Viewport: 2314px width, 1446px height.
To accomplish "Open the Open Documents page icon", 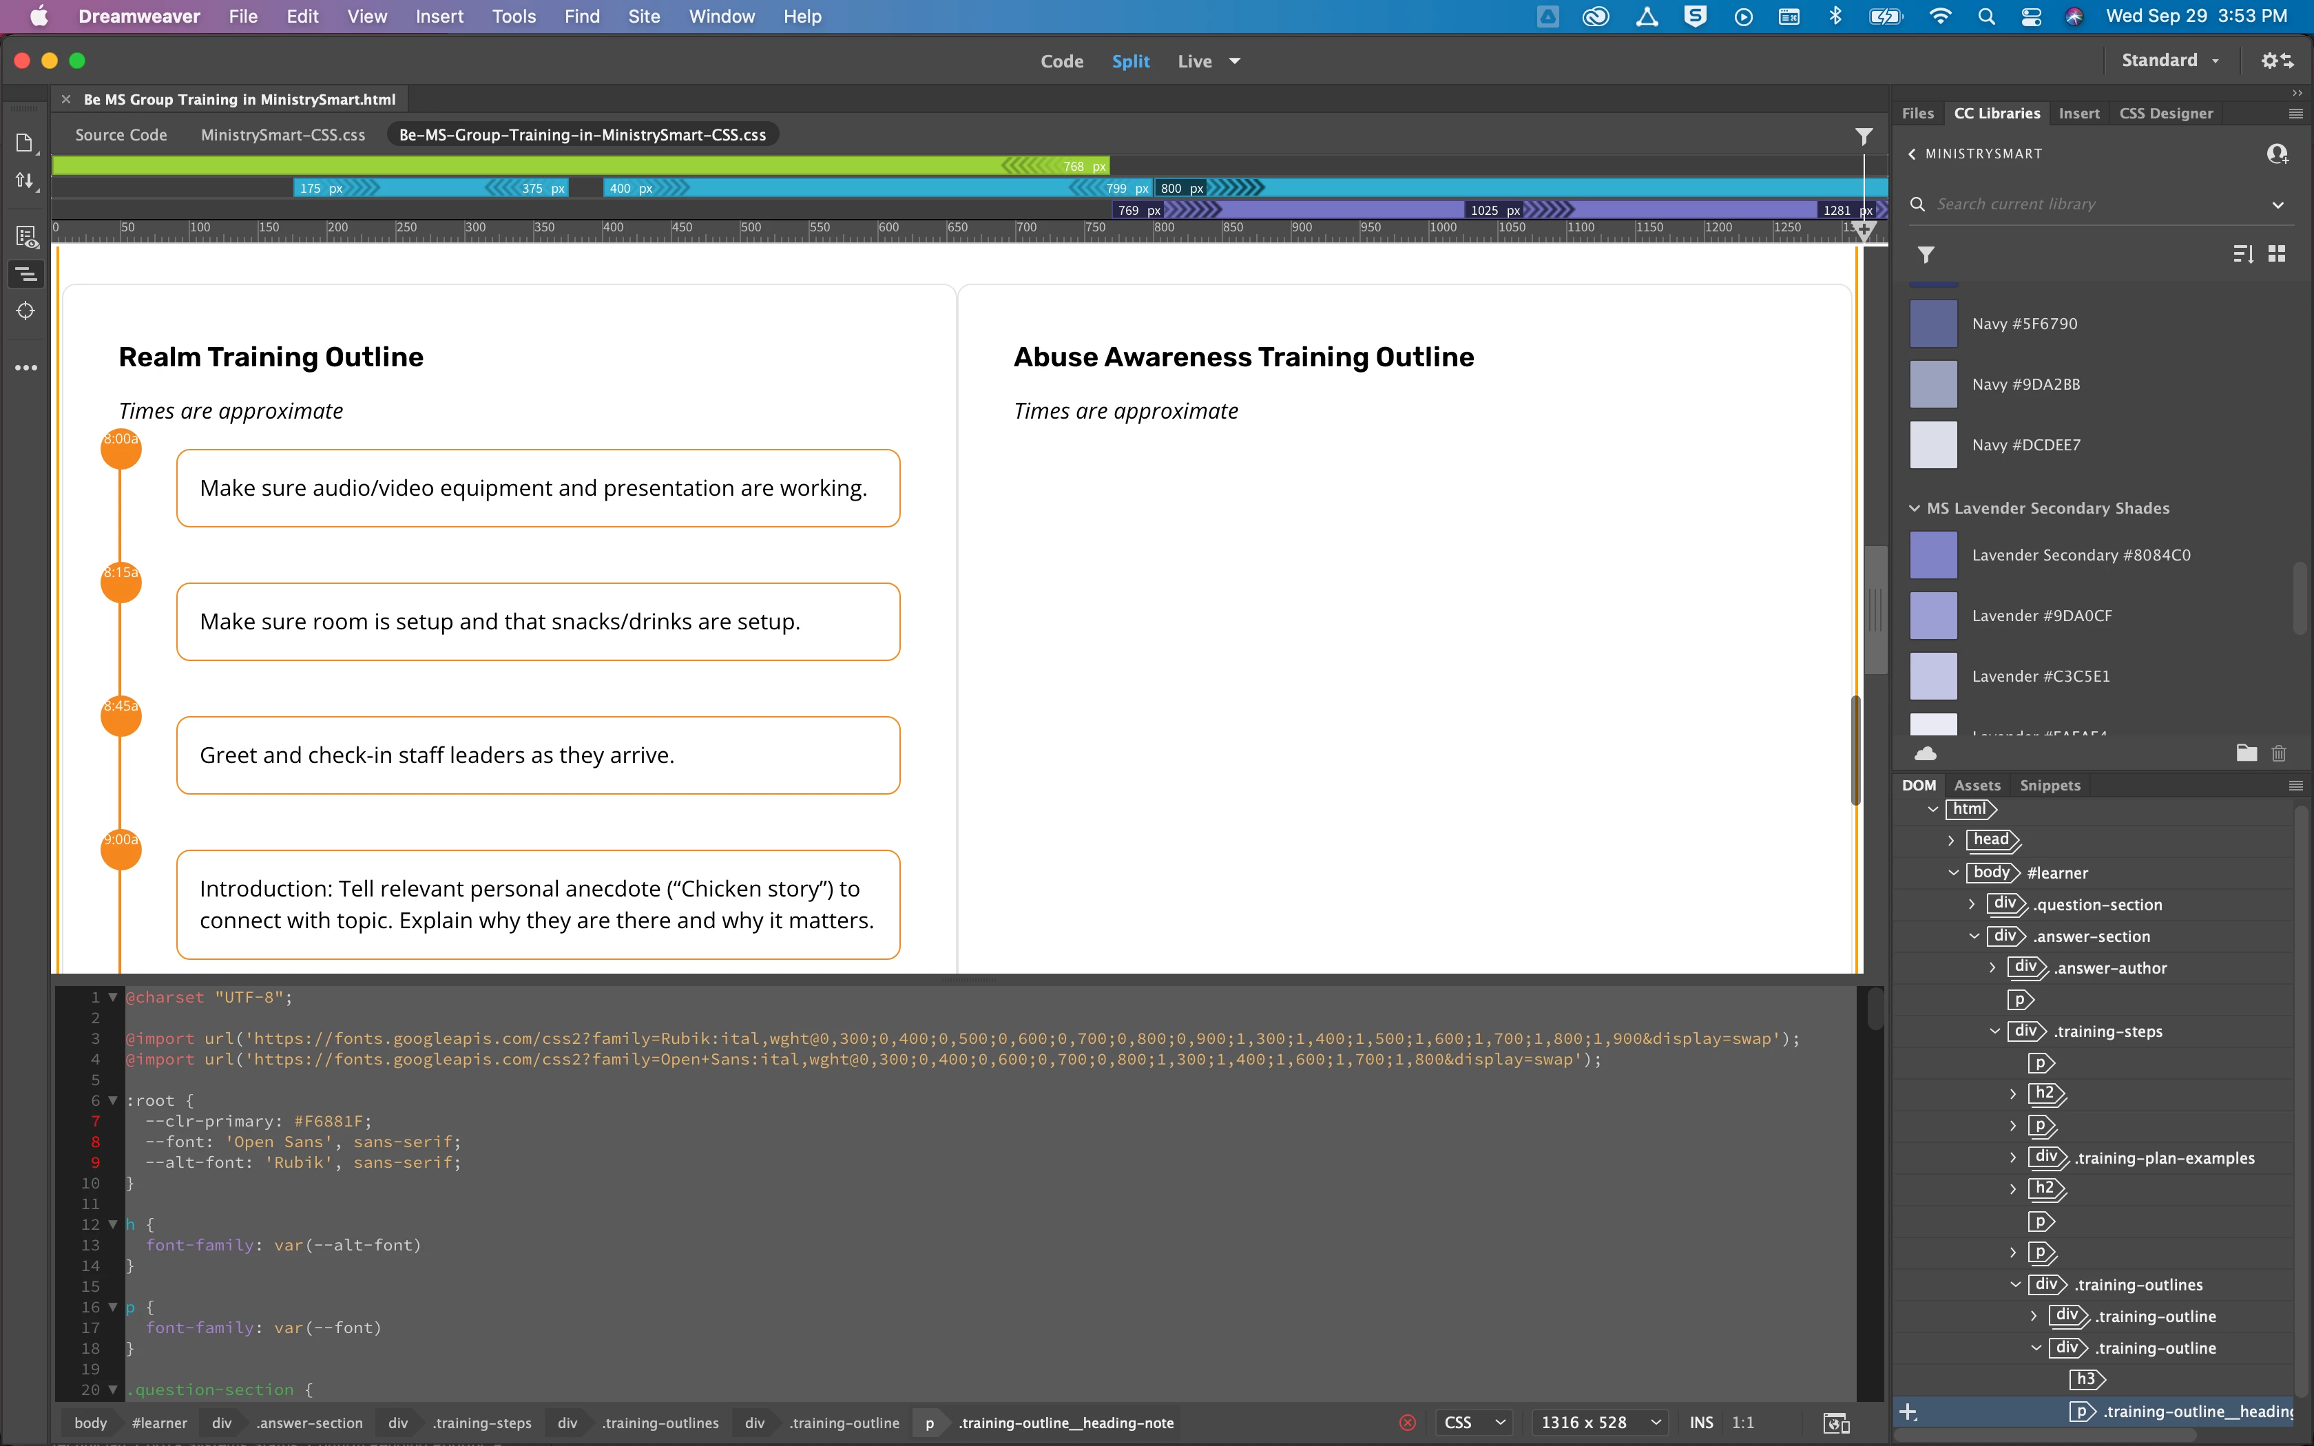I will pyautogui.click(x=25, y=143).
